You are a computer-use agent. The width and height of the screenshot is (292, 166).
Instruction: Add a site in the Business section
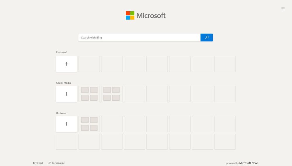click(66, 124)
